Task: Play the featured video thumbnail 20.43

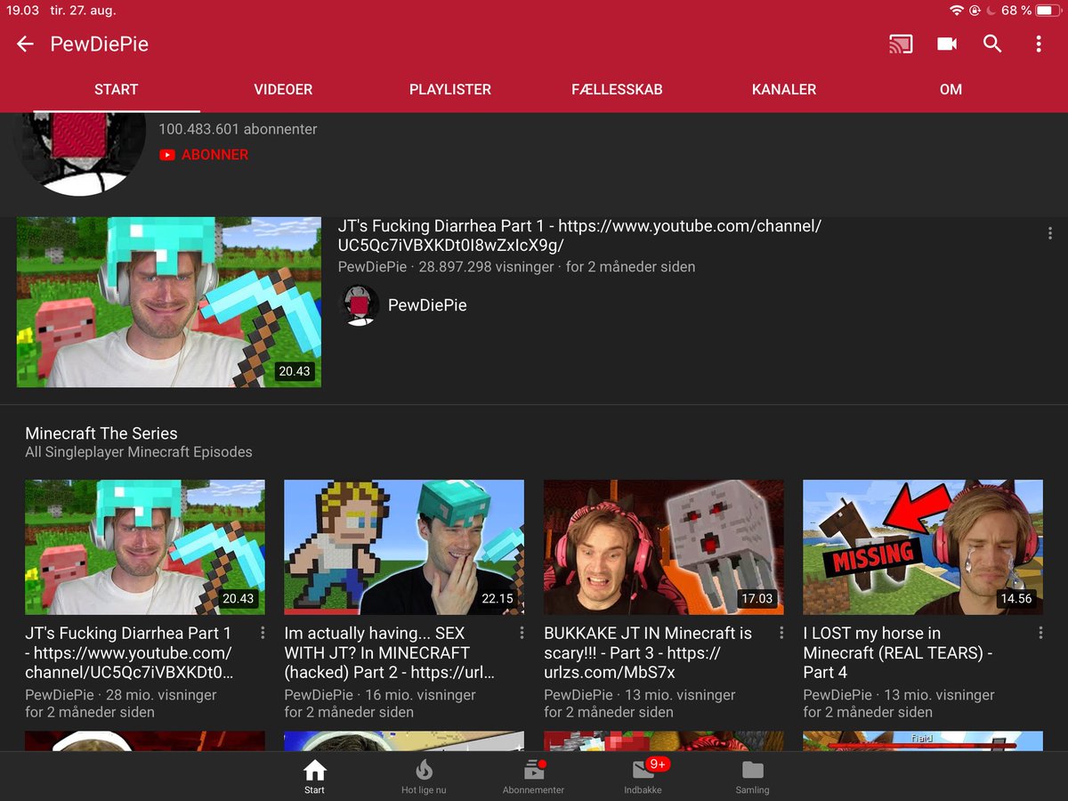Action: [169, 302]
